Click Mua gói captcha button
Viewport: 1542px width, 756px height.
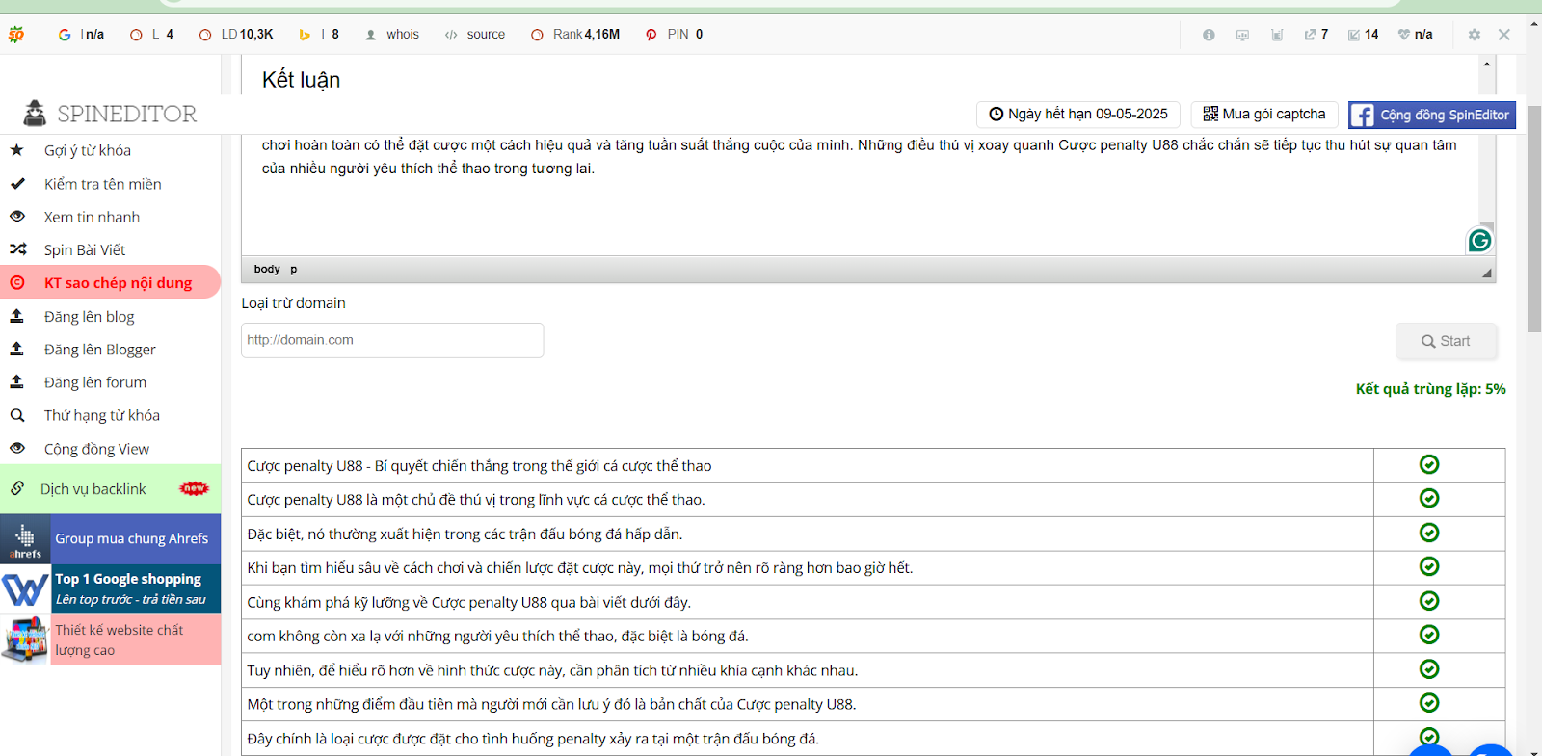(1264, 114)
